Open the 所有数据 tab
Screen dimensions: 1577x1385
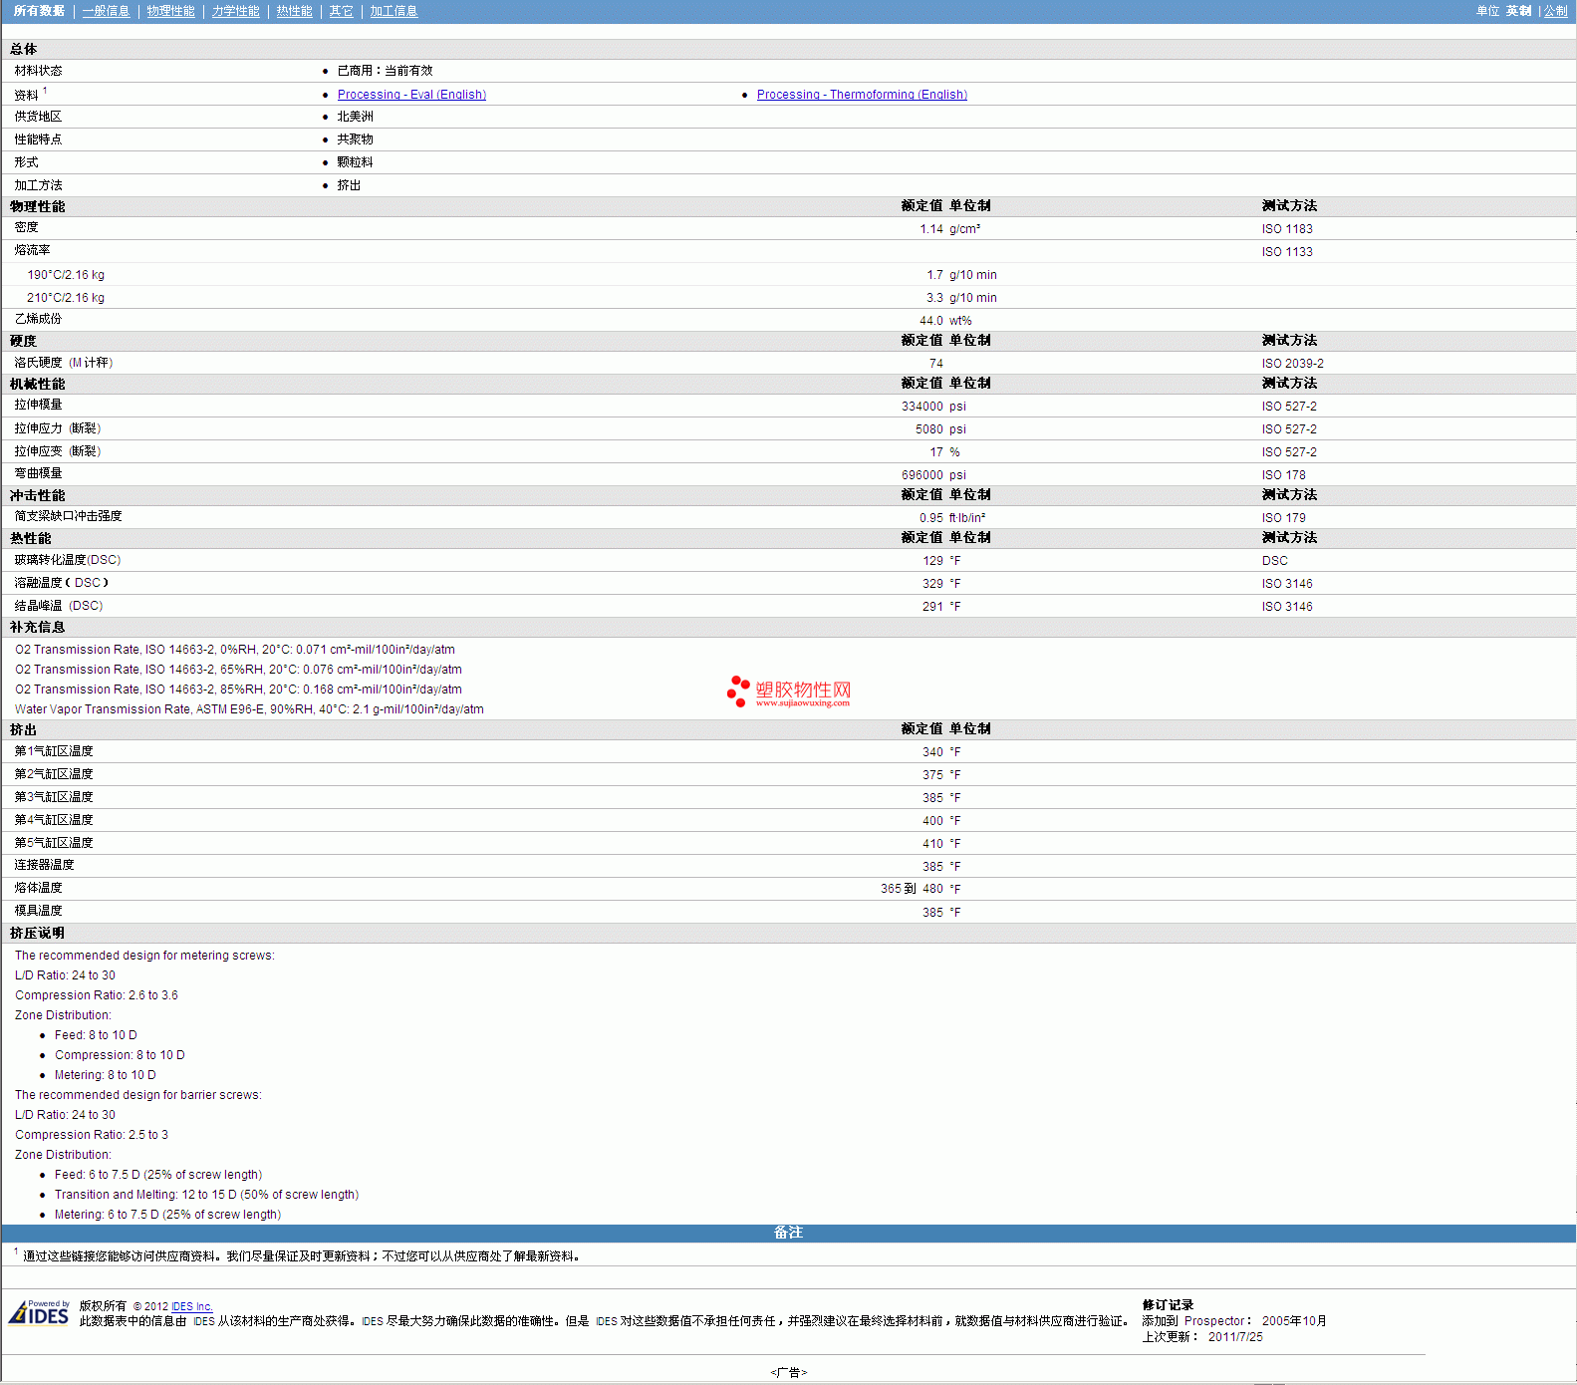click(x=39, y=11)
